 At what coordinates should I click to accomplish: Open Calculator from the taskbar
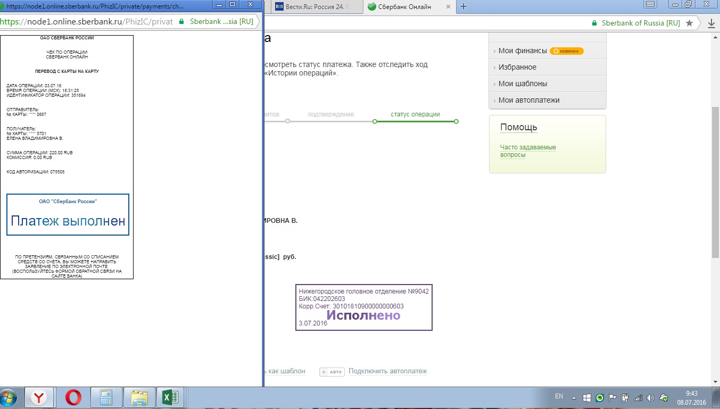point(106,398)
